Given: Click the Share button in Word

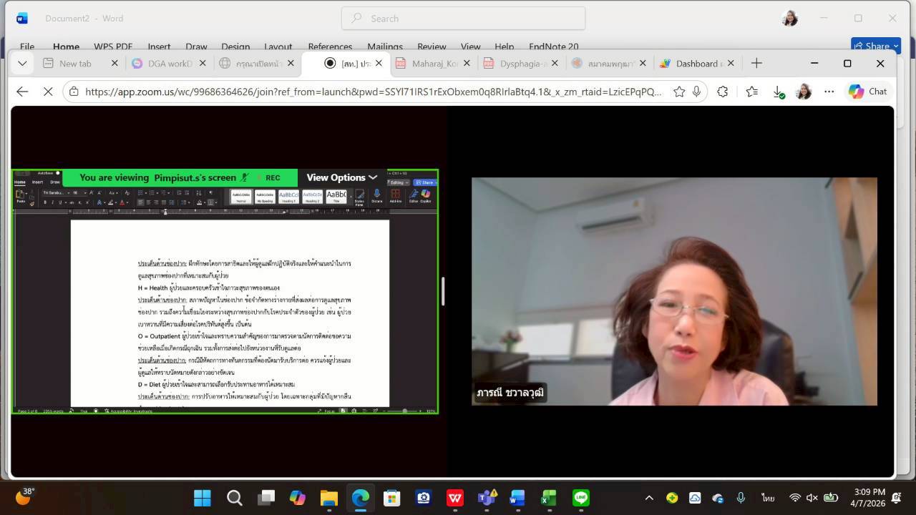Looking at the screenshot, I should click(x=875, y=46).
